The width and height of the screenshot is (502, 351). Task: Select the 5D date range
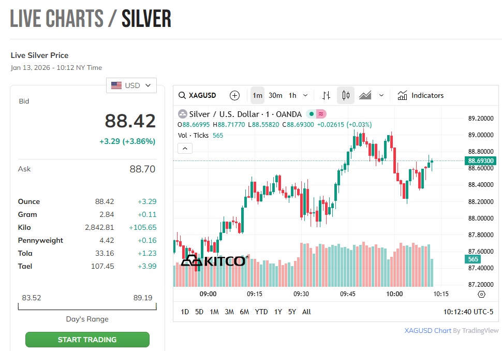pyautogui.click(x=199, y=312)
